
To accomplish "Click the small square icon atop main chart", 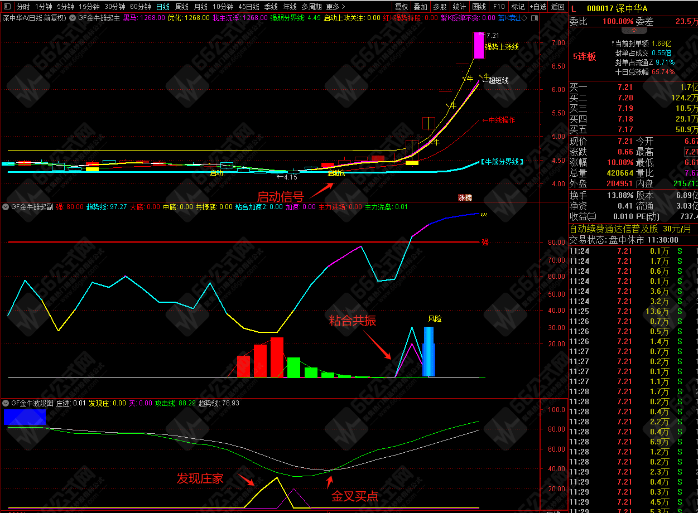I will [535, 18].
